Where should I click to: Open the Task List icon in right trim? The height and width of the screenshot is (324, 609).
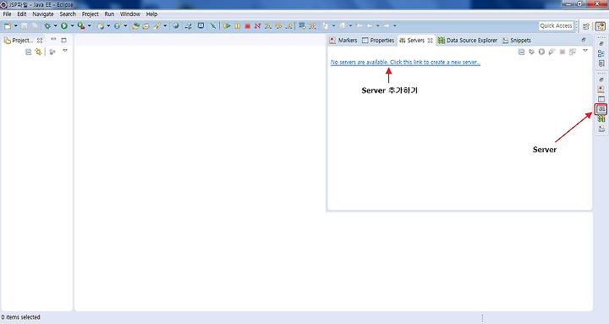[601, 63]
